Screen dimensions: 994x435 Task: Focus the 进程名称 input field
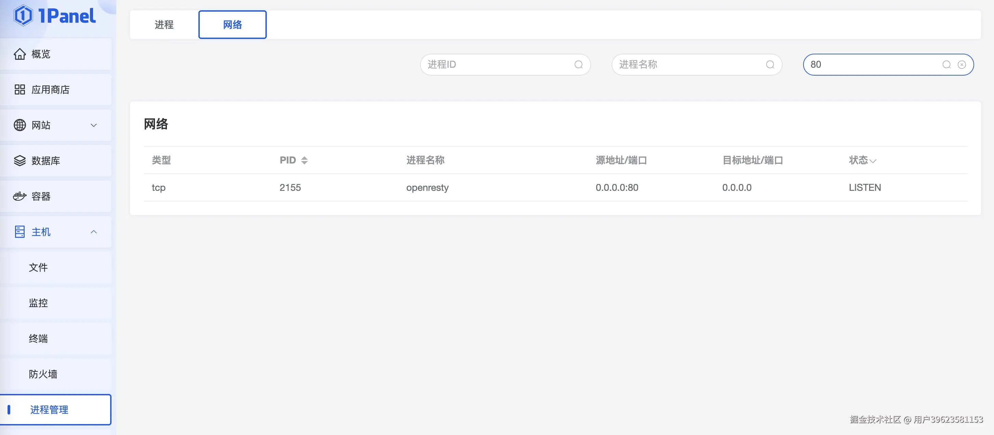tap(687, 64)
